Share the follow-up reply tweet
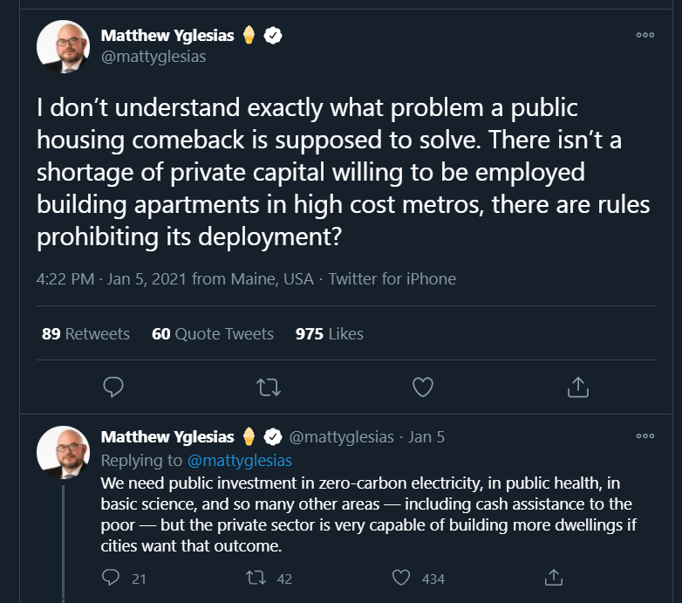The height and width of the screenshot is (603, 682). 552,578
